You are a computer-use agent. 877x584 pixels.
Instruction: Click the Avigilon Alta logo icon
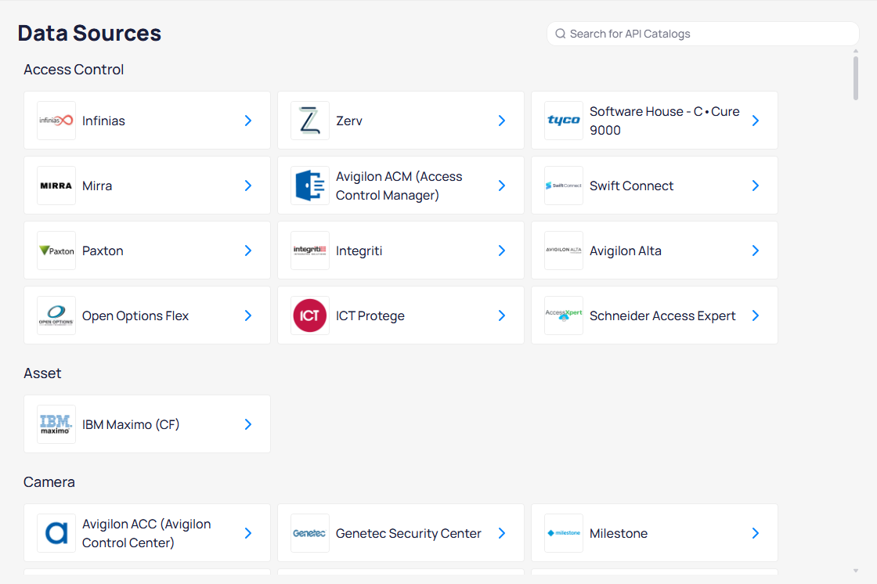click(564, 250)
